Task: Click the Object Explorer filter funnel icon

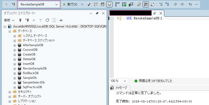Action: (x=41, y=20)
